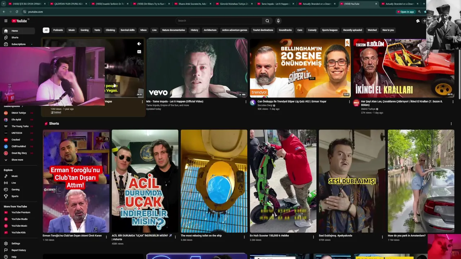
Task: Open YouTube Kids link
Action: coord(18,233)
